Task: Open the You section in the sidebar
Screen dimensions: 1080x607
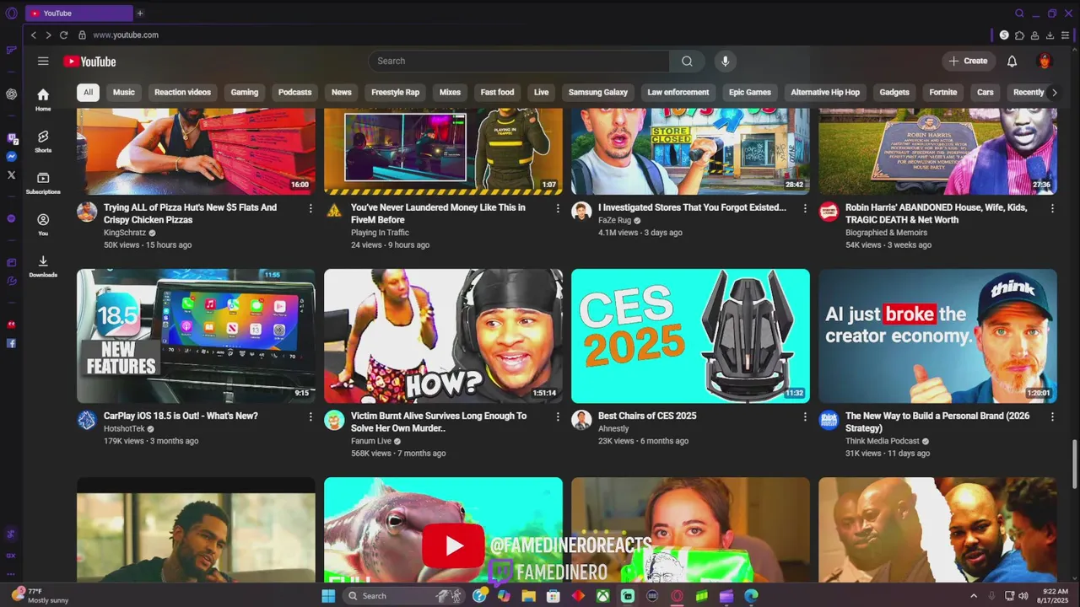Action: 43,224
